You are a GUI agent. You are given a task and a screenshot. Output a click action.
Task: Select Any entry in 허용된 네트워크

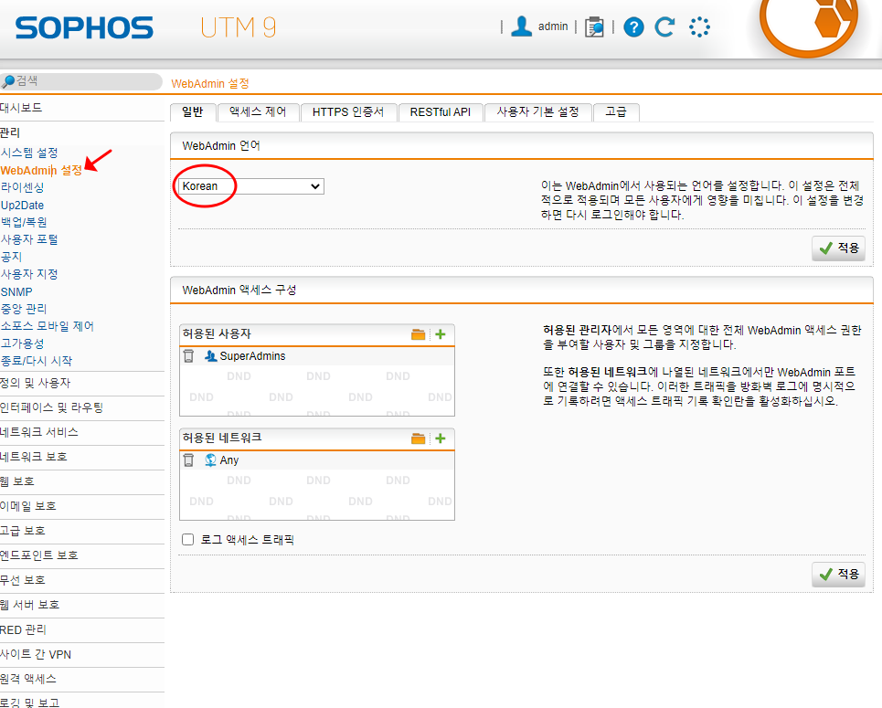(228, 460)
